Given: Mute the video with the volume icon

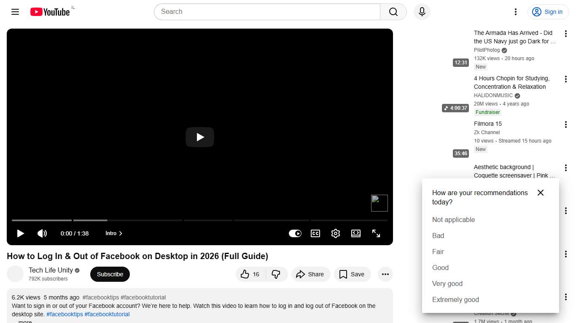Looking at the screenshot, I should tap(42, 233).
